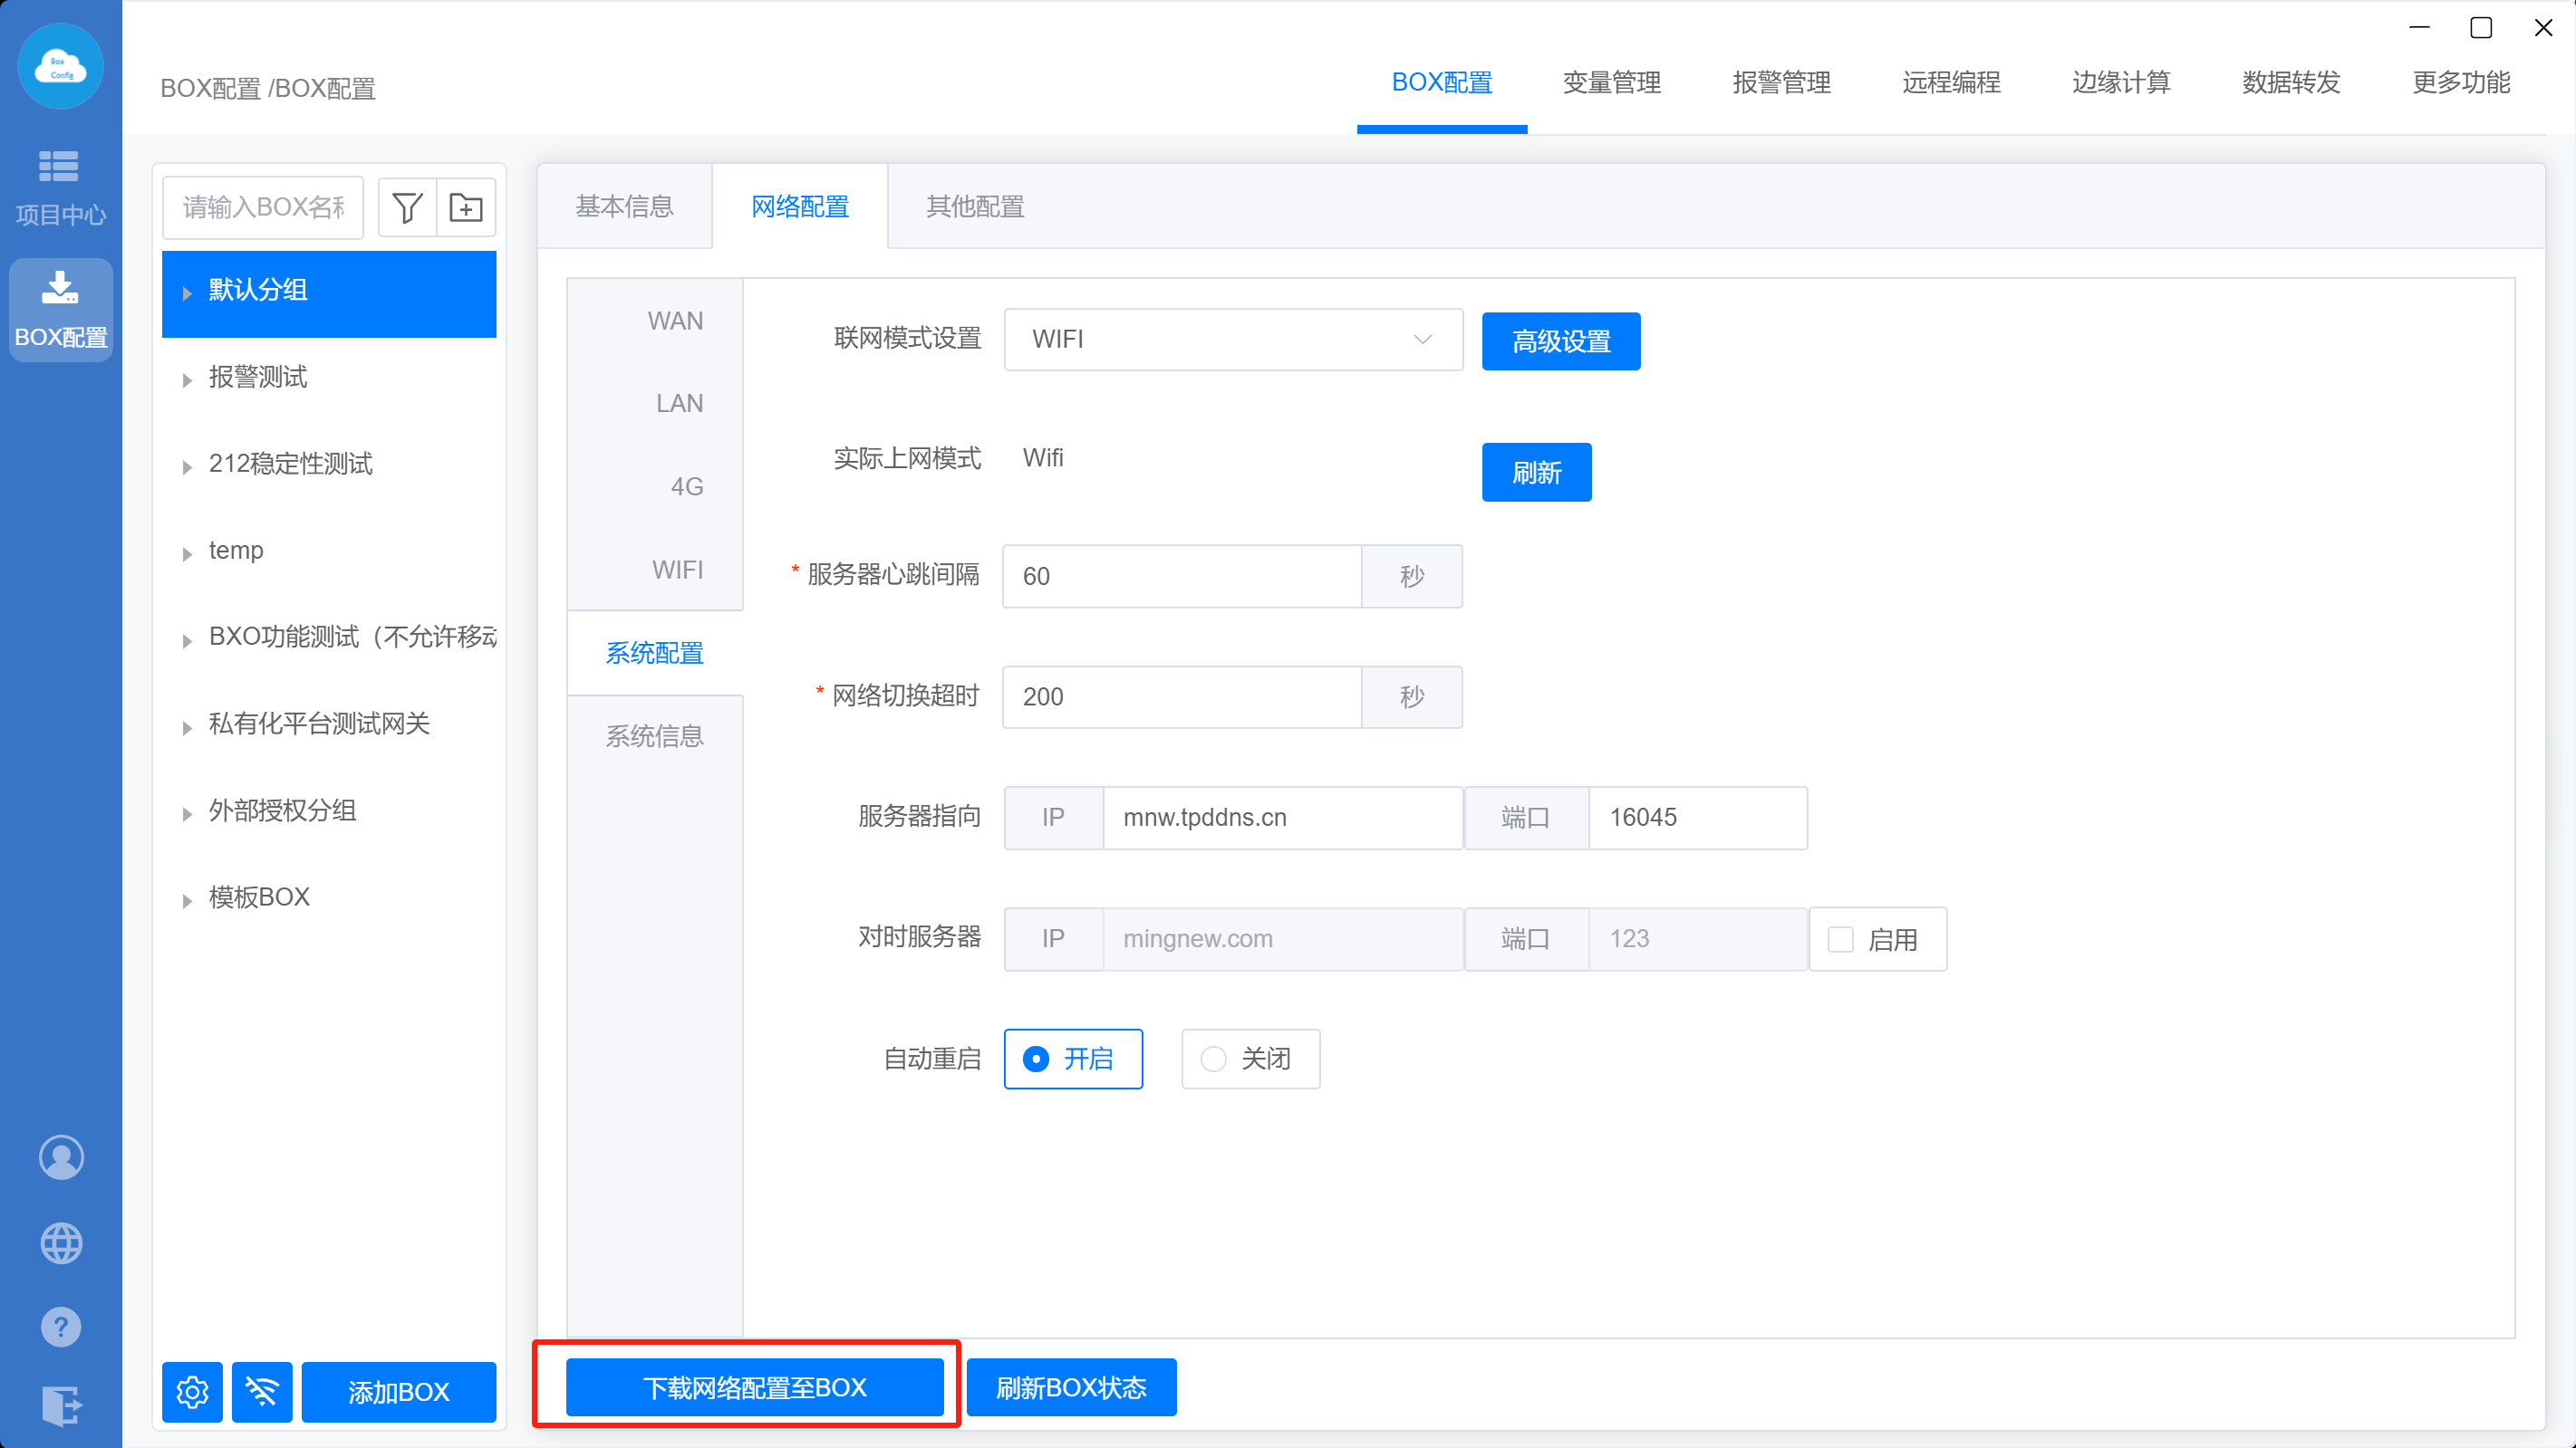The width and height of the screenshot is (2576, 1448).
Task: Open the gear settings button
Action: click(192, 1391)
